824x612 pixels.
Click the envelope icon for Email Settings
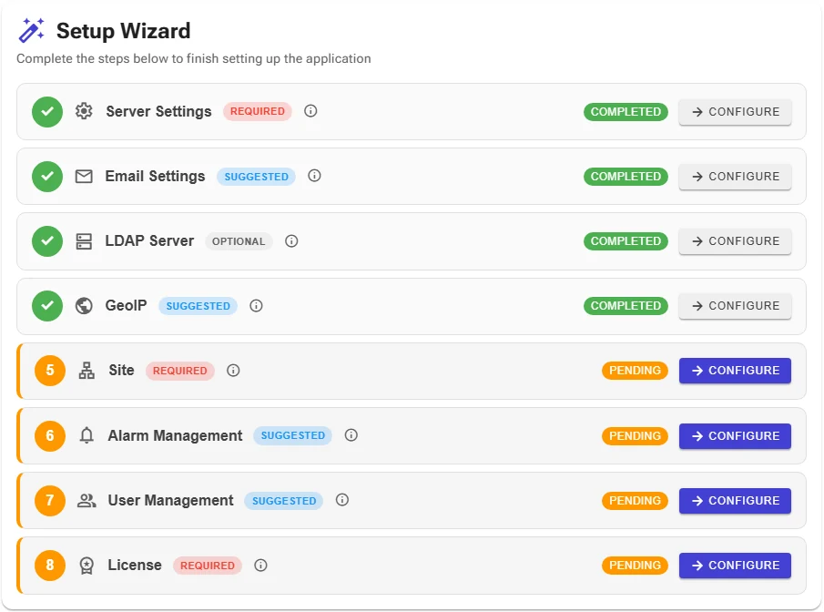pyautogui.click(x=84, y=176)
